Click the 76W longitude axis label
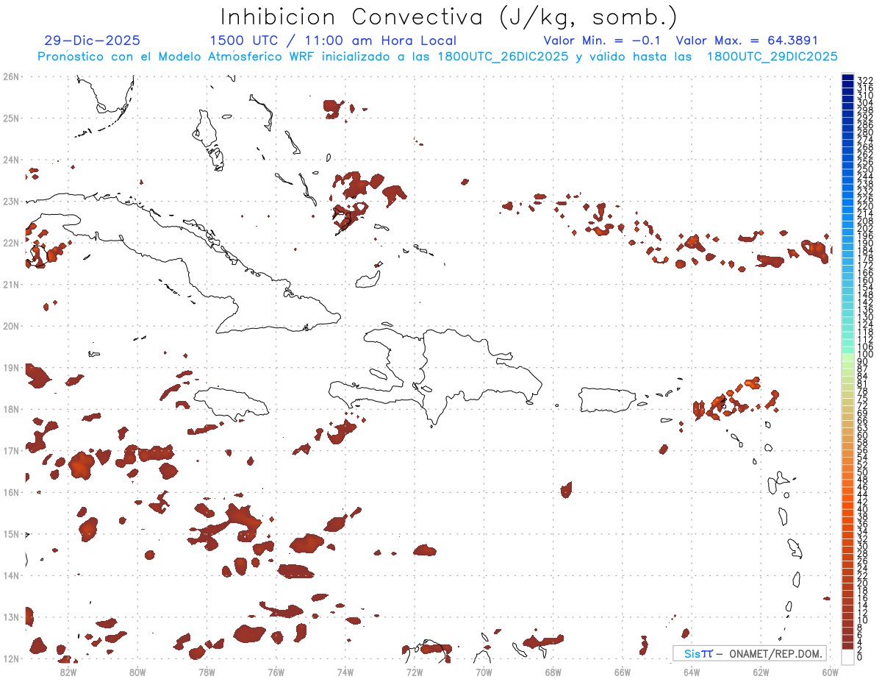This screenshot has width=882, height=682. point(276,671)
